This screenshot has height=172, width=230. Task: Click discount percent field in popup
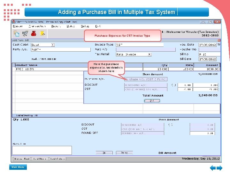click(x=185, y=85)
